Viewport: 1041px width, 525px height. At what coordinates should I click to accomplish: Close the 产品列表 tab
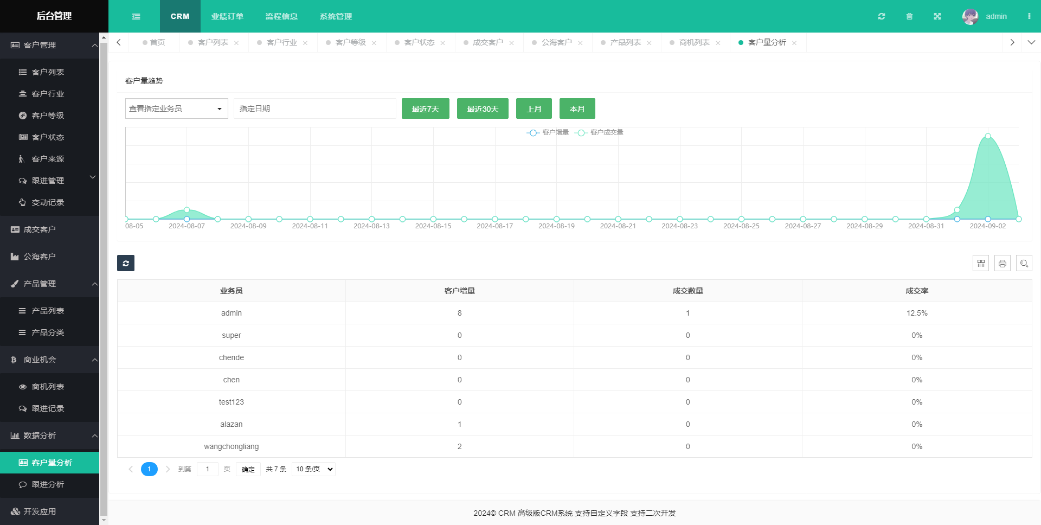pyautogui.click(x=649, y=43)
